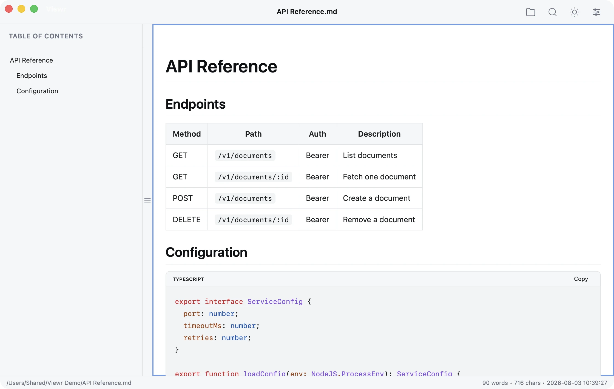Open a file with the folder icon
The height and width of the screenshot is (389, 614).
[x=530, y=12]
